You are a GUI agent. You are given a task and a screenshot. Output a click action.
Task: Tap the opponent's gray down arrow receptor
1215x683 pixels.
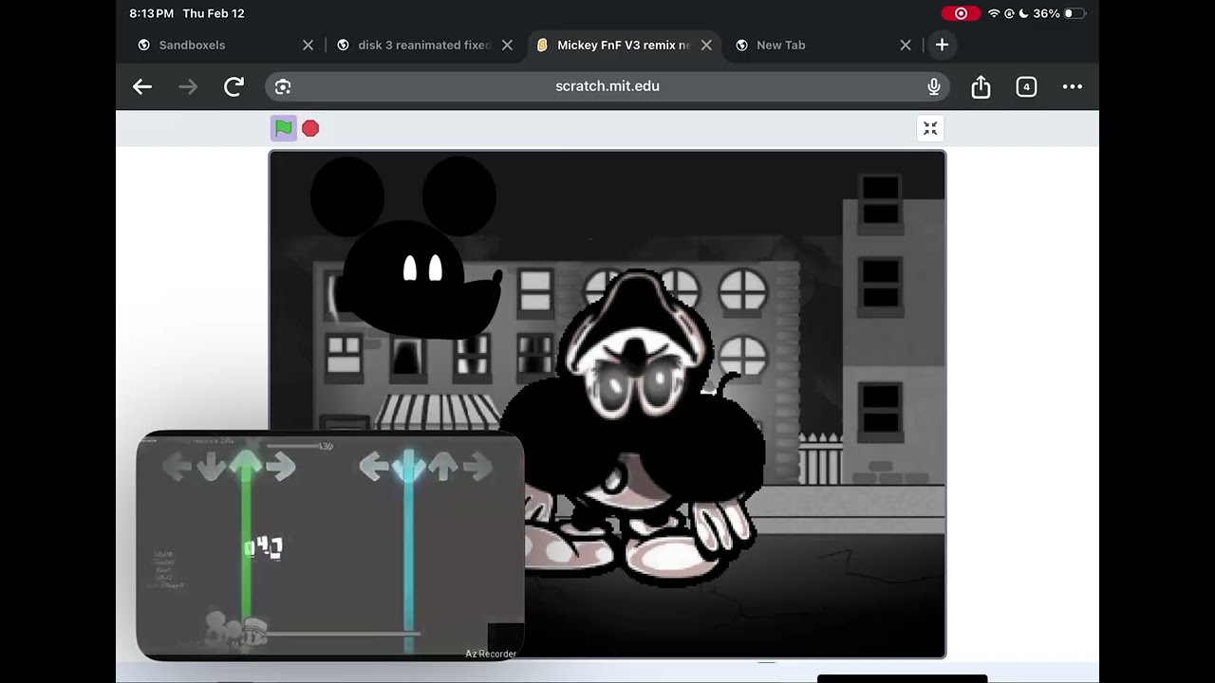[x=211, y=466]
